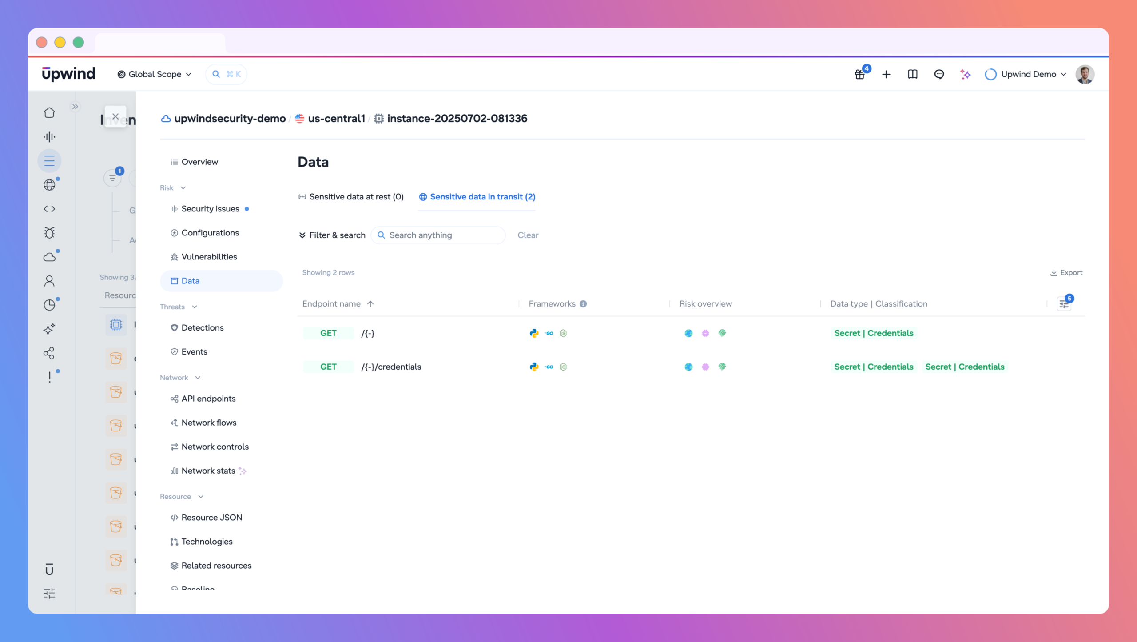
Task: Select the Inventory list icon in sidebar
Action: [49, 160]
